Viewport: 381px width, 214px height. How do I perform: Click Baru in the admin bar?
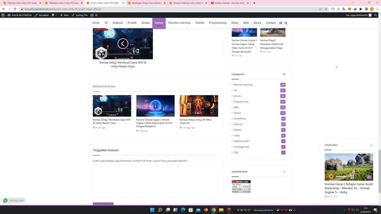point(65,15)
